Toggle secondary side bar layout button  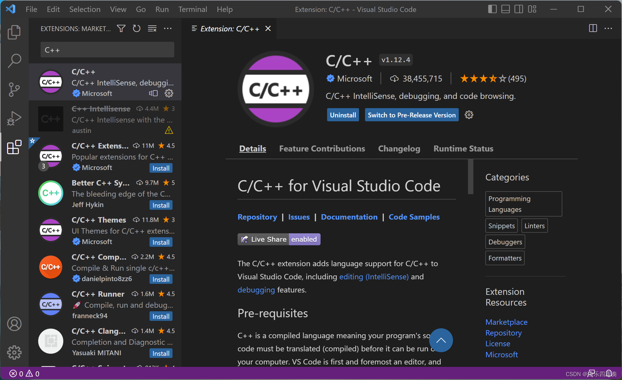click(x=519, y=9)
